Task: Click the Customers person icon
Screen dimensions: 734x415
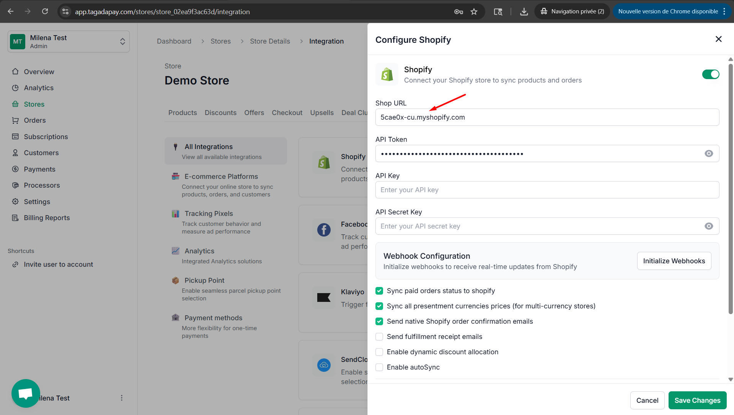Action: [15, 153]
